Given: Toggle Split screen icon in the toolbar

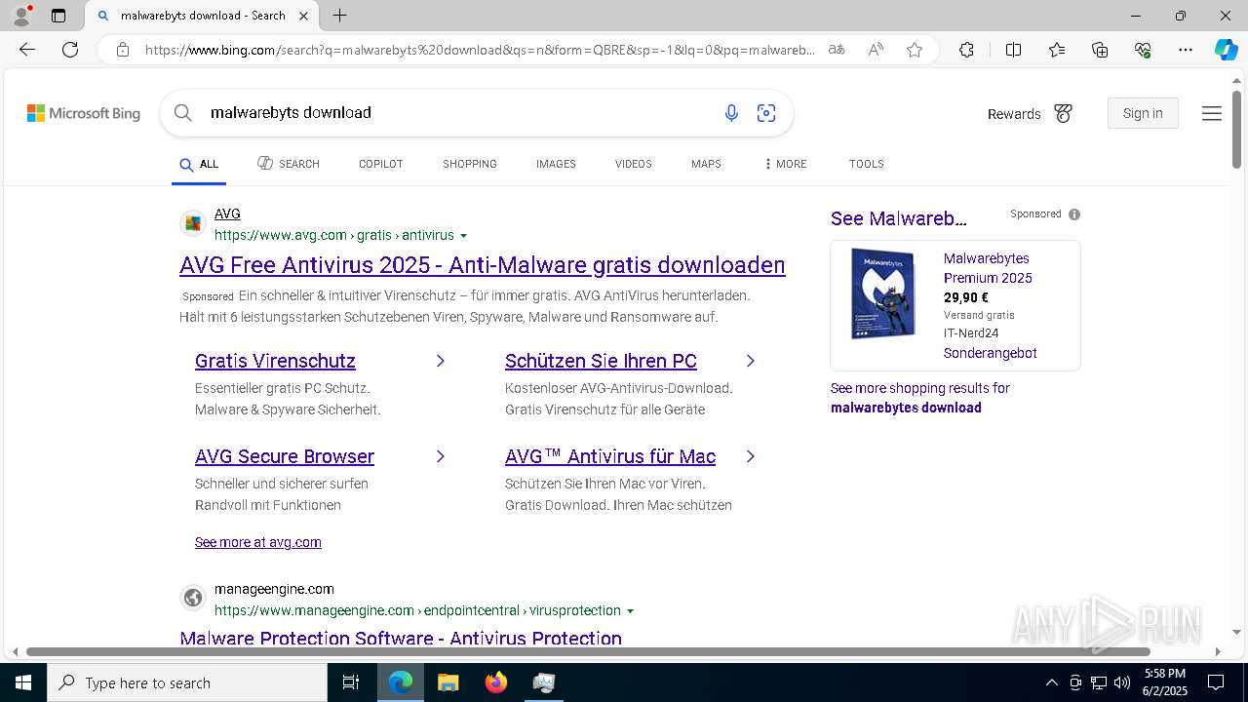Looking at the screenshot, I should click(1013, 50).
